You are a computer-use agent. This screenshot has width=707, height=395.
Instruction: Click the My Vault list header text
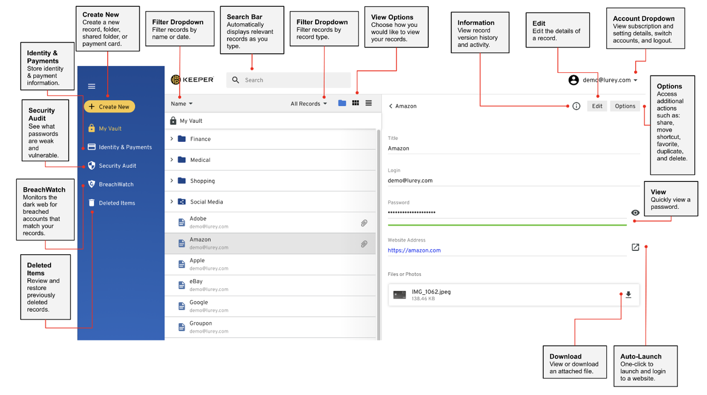coord(191,121)
